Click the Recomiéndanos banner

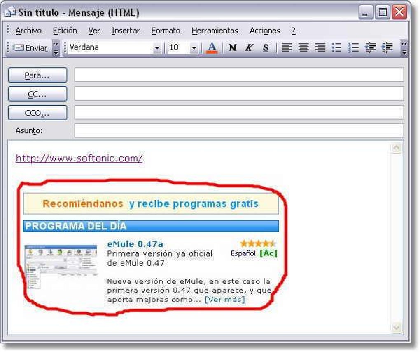pos(151,203)
